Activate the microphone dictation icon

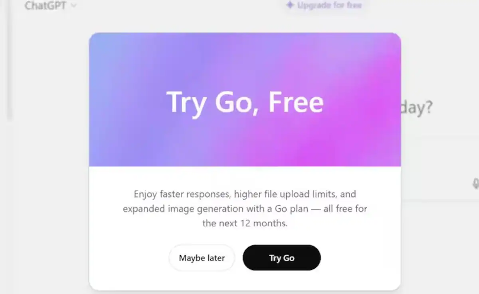point(475,183)
